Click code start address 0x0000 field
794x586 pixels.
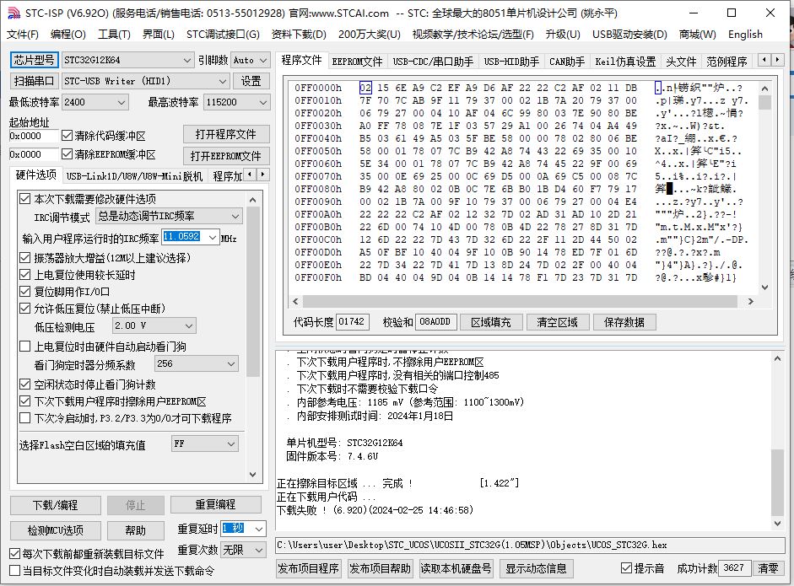34,136
